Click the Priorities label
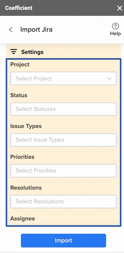Screen dimensions: 124x253 (22, 157)
